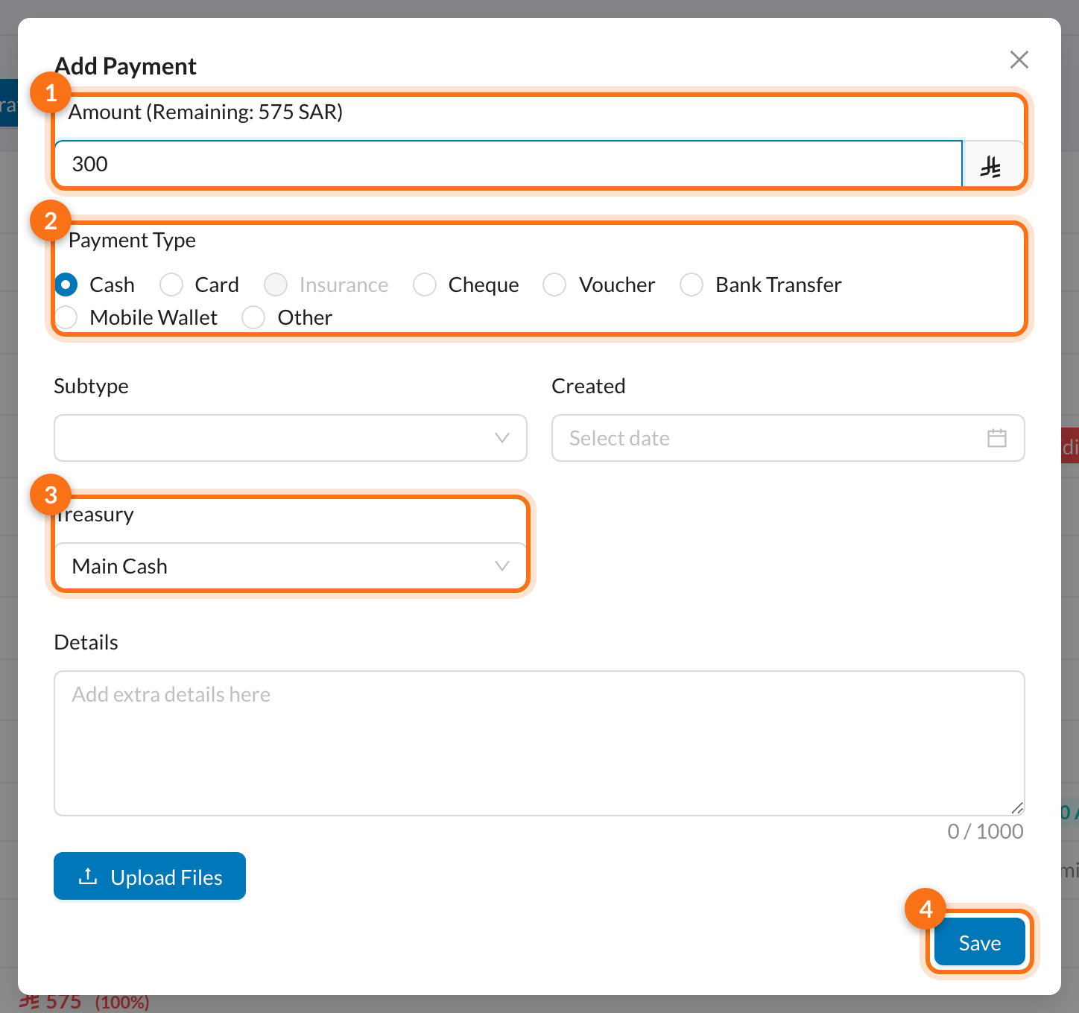The image size is (1079, 1013).
Task: Select the Mobile Wallet payment type
Action: click(136, 317)
